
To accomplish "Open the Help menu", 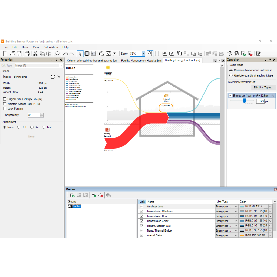I will (65, 47).
